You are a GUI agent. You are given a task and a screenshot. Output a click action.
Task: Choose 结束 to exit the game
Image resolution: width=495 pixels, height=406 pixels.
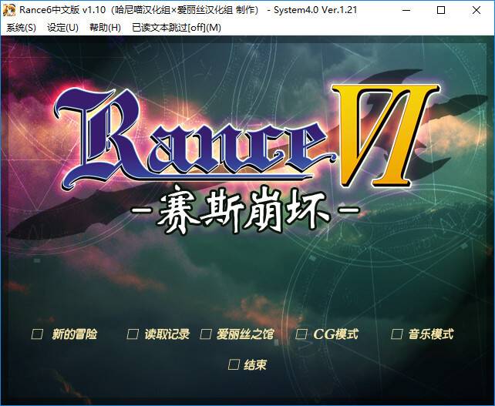254,365
